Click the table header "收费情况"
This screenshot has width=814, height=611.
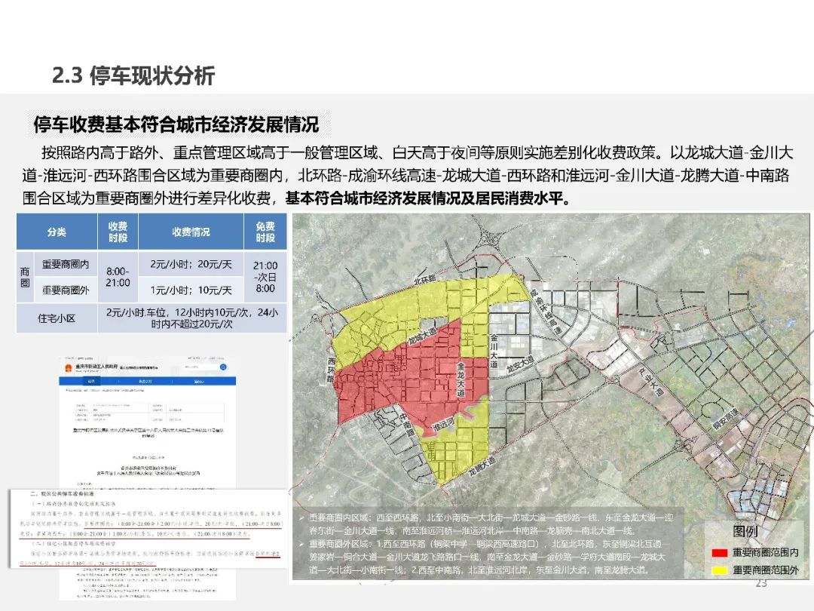191,232
